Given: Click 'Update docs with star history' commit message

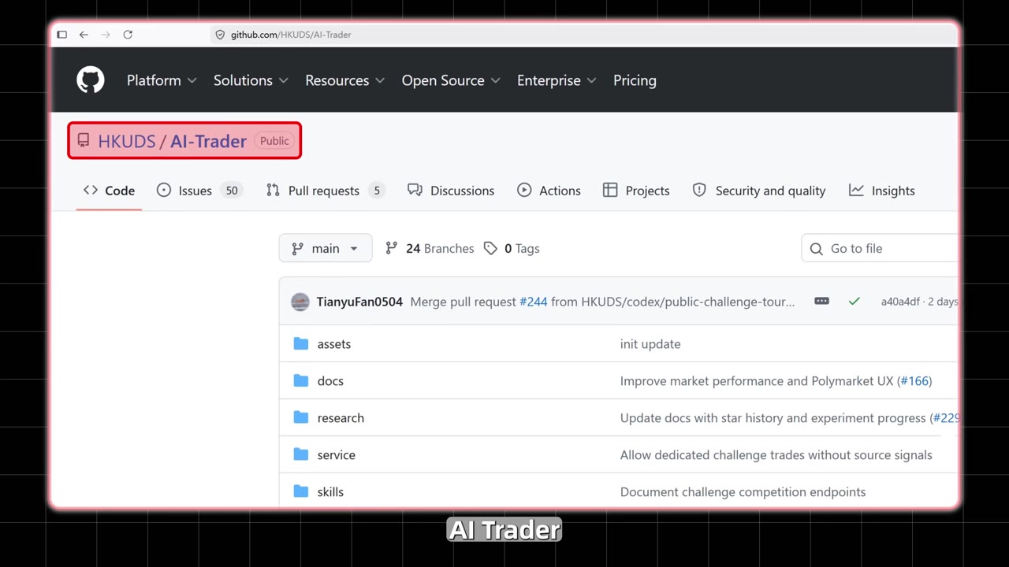Looking at the screenshot, I should pos(773,418).
